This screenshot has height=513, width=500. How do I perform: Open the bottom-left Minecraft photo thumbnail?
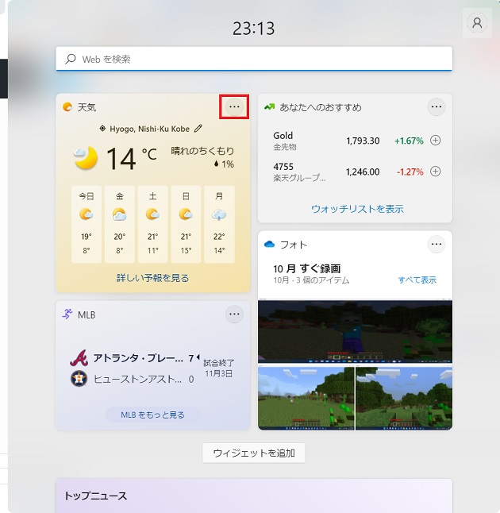pyautogui.click(x=306, y=397)
